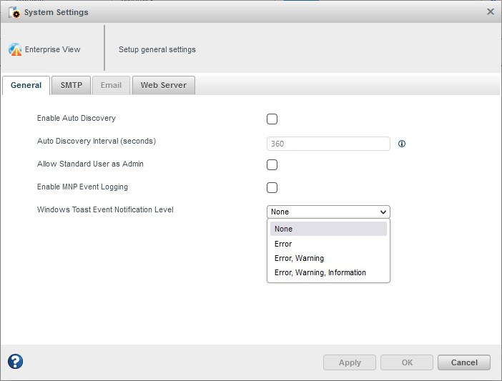
Task: Open the Web Server tab
Action: [163, 85]
